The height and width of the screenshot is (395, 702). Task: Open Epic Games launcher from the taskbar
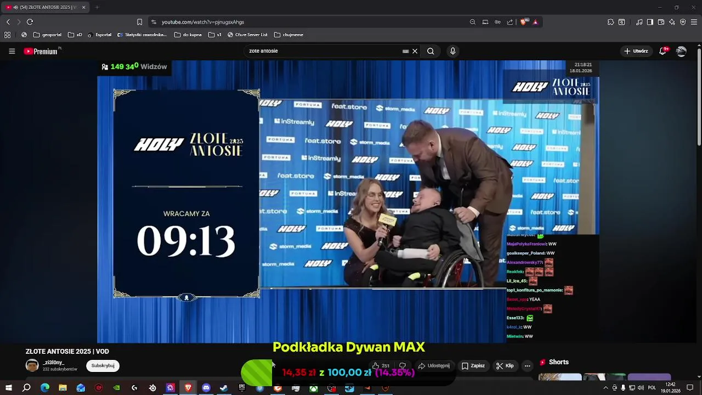click(x=242, y=388)
